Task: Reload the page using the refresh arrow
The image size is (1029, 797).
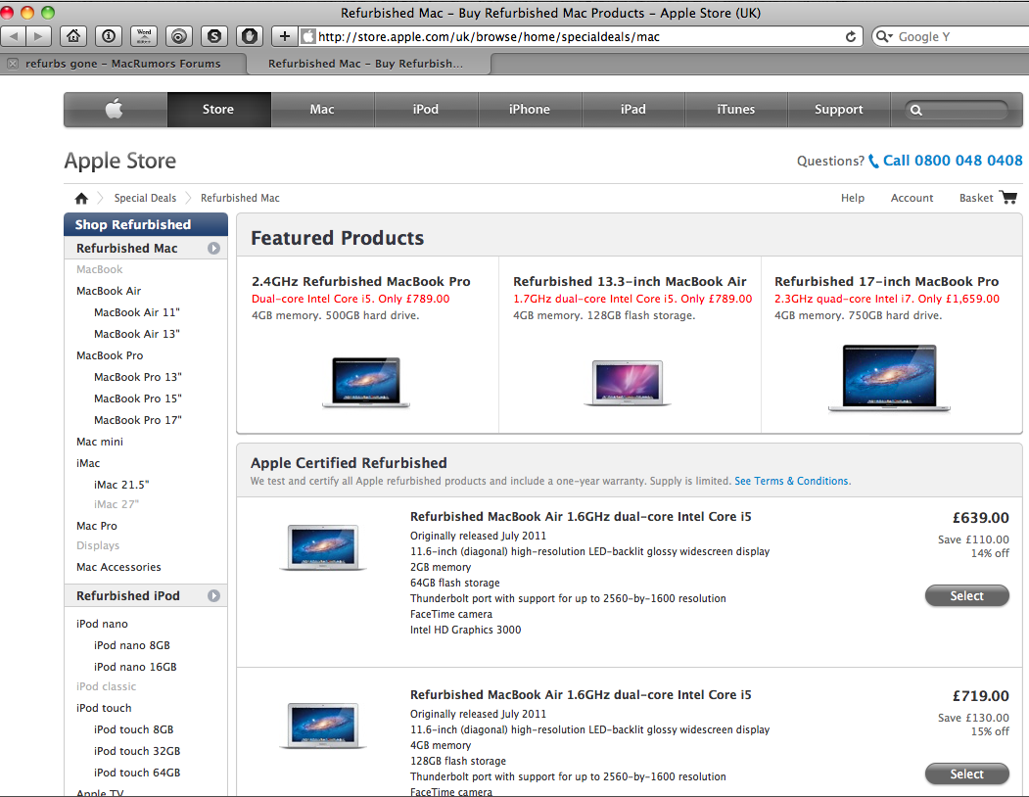Action: [851, 37]
